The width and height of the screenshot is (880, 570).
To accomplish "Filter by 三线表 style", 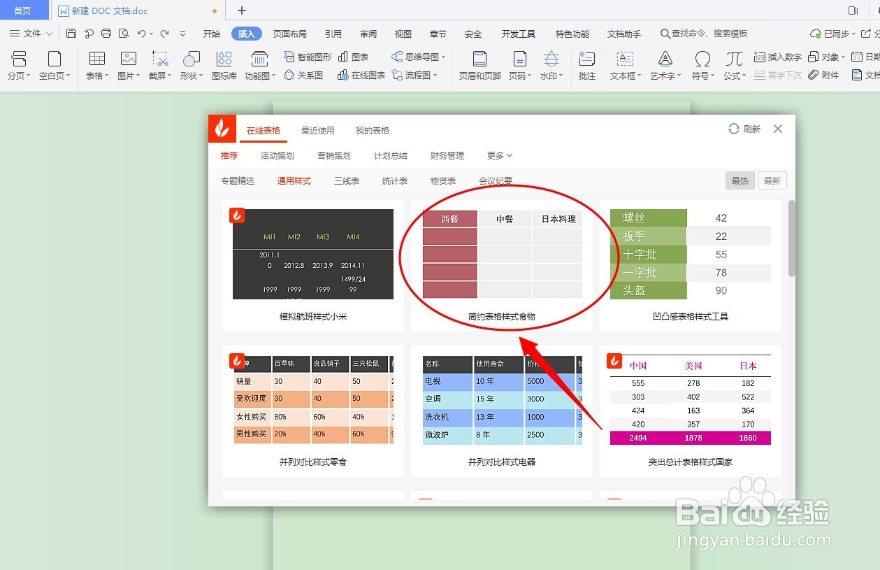I will 347,180.
